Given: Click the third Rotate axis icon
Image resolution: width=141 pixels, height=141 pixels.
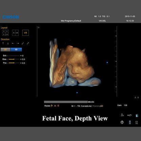Looking at the screenshot, I should click(x=58, y=106).
